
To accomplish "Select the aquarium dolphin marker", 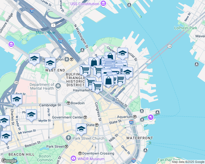I will [x=151, y=118].
